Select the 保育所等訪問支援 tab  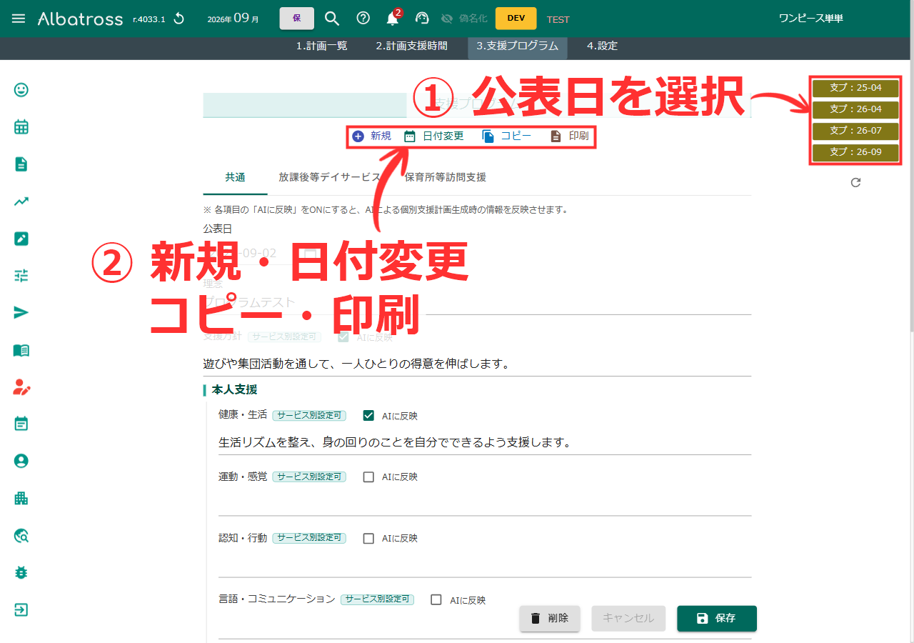pyautogui.click(x=446, y=177)
